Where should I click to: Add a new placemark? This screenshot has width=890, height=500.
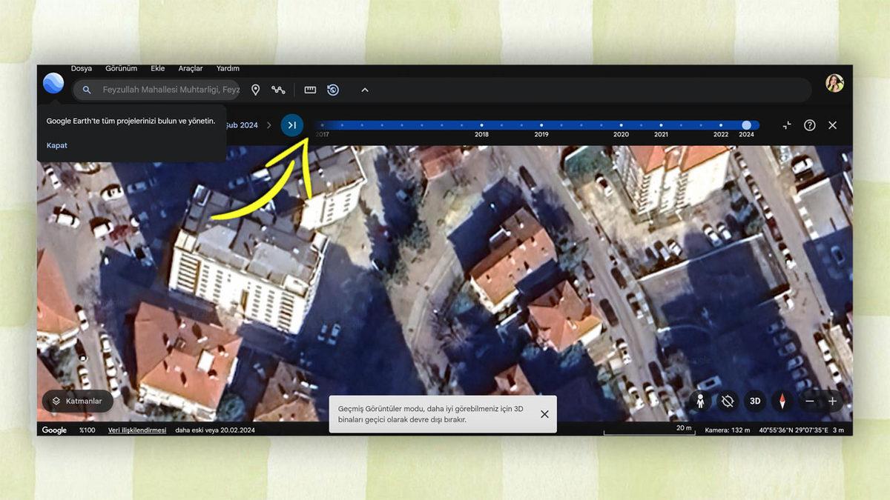255,90
